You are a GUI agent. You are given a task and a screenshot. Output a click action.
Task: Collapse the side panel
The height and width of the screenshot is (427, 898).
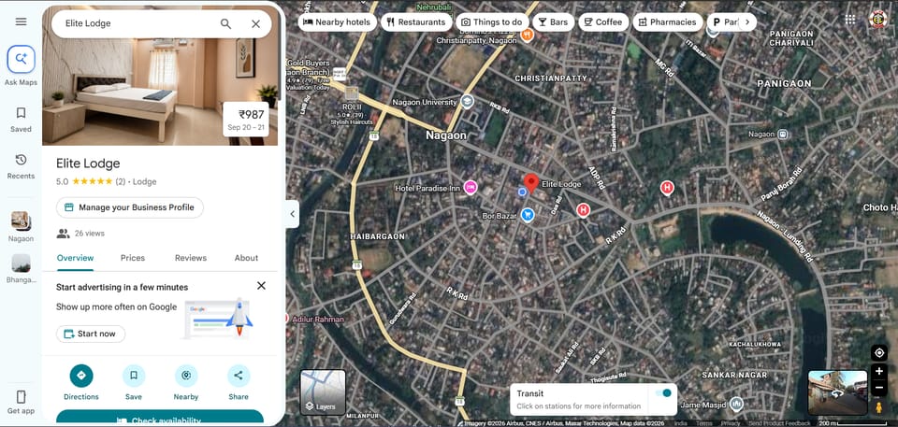[x=292, y=214]
